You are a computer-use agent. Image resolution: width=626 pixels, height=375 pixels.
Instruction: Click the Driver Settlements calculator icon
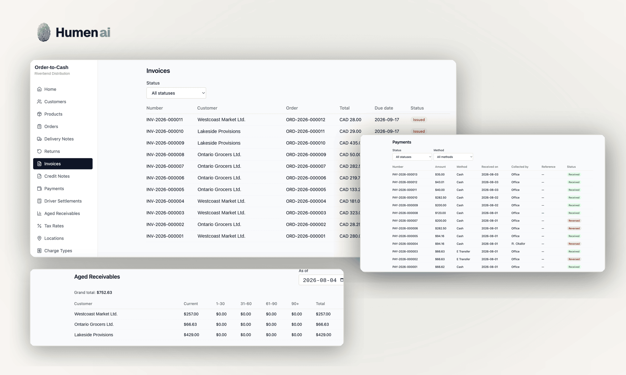(x=39, y=201)
